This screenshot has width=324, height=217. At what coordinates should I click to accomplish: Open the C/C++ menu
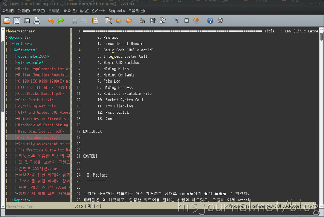(x=98, y=11)
